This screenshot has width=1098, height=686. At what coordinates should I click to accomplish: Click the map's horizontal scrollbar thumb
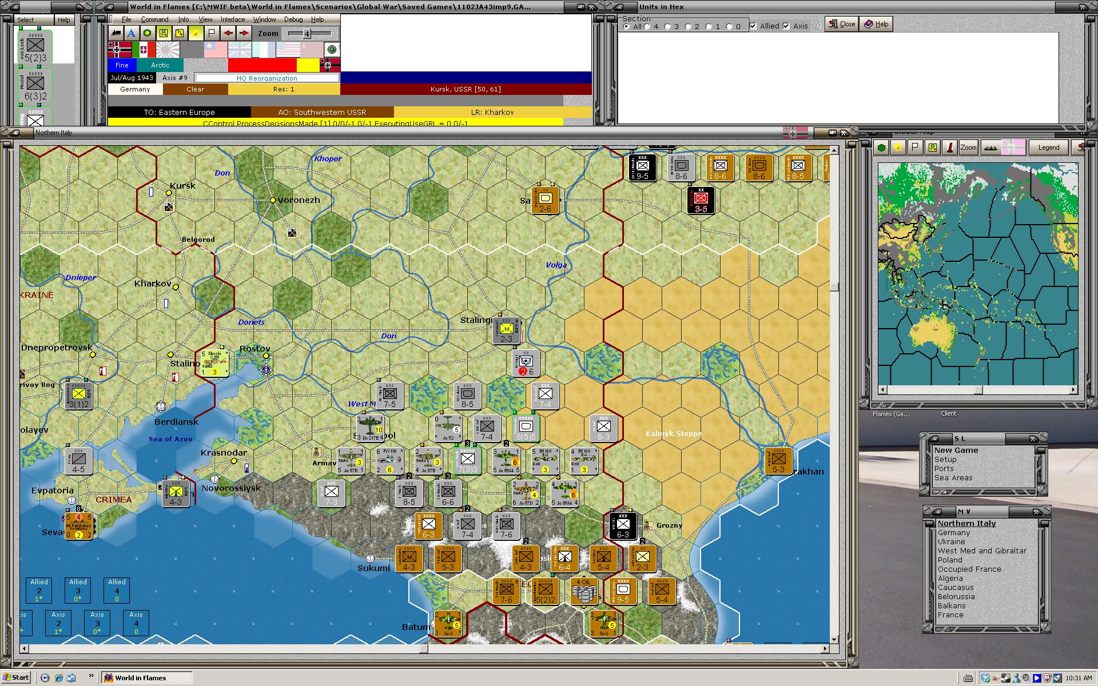click(423, 649)
